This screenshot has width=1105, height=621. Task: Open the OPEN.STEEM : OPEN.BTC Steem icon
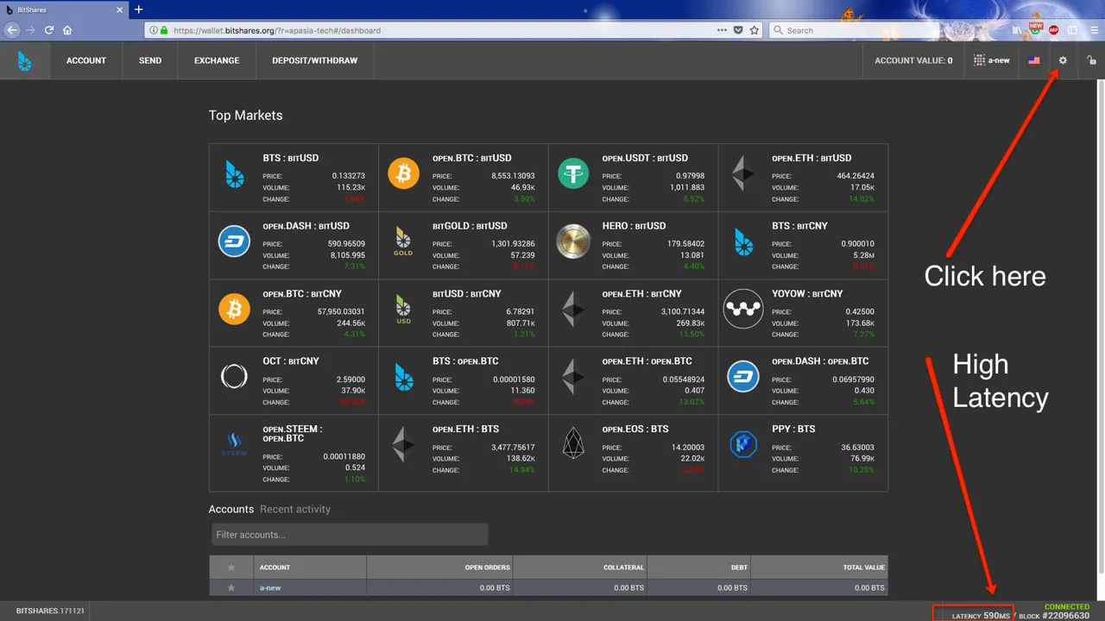234,445
